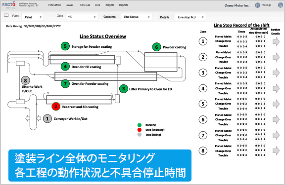Viewport: 285px width, 185px height.
Task: Select zone 6 Powder coating green marker
Action: tap(156, 47)
